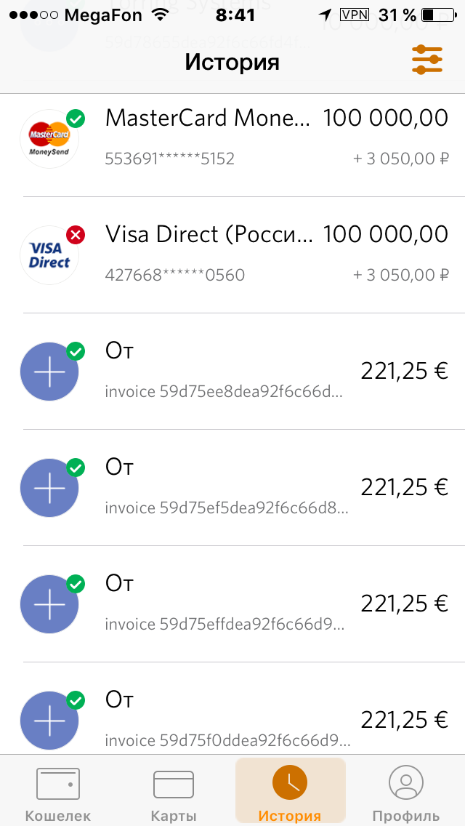Open the filter settings sliders icon

pyautogui.click(x=426, y=60)
